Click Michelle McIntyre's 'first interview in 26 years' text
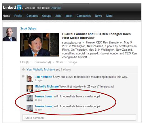 [87, 86]
